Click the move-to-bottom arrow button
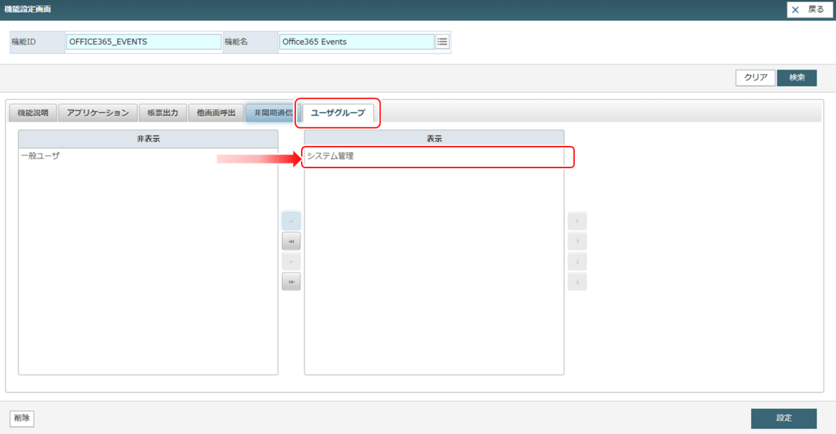This screenshot has width=836, height=434. coord(577,282)
